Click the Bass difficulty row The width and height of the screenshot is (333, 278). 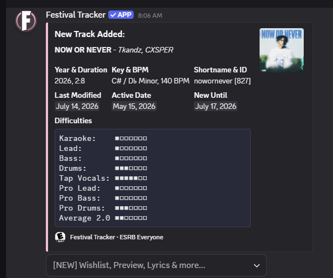pos(103,158)
